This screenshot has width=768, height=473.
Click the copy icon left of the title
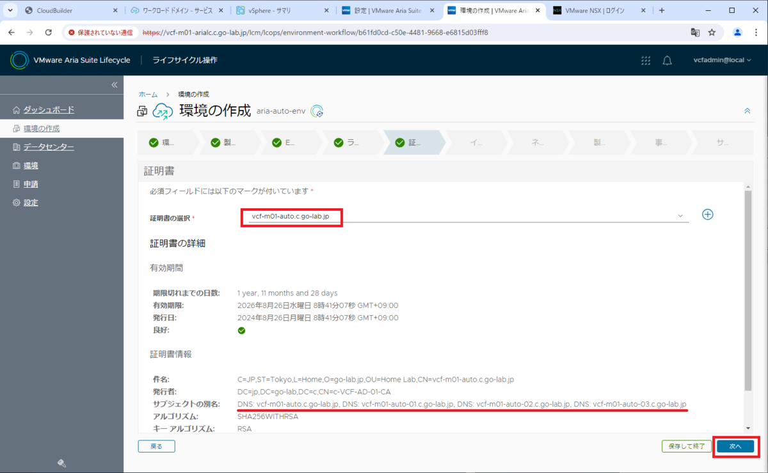coord(142,112)
